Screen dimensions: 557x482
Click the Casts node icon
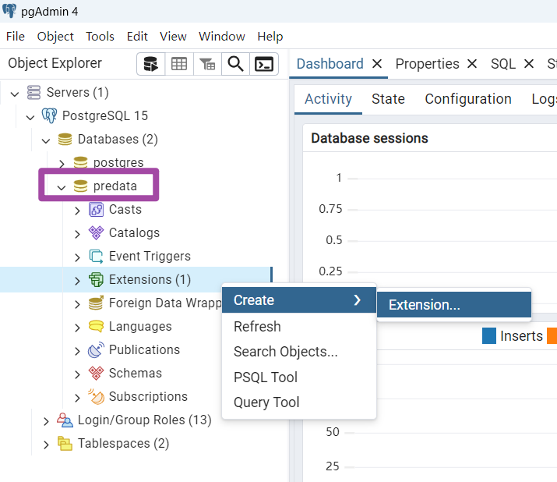[96, 210]
